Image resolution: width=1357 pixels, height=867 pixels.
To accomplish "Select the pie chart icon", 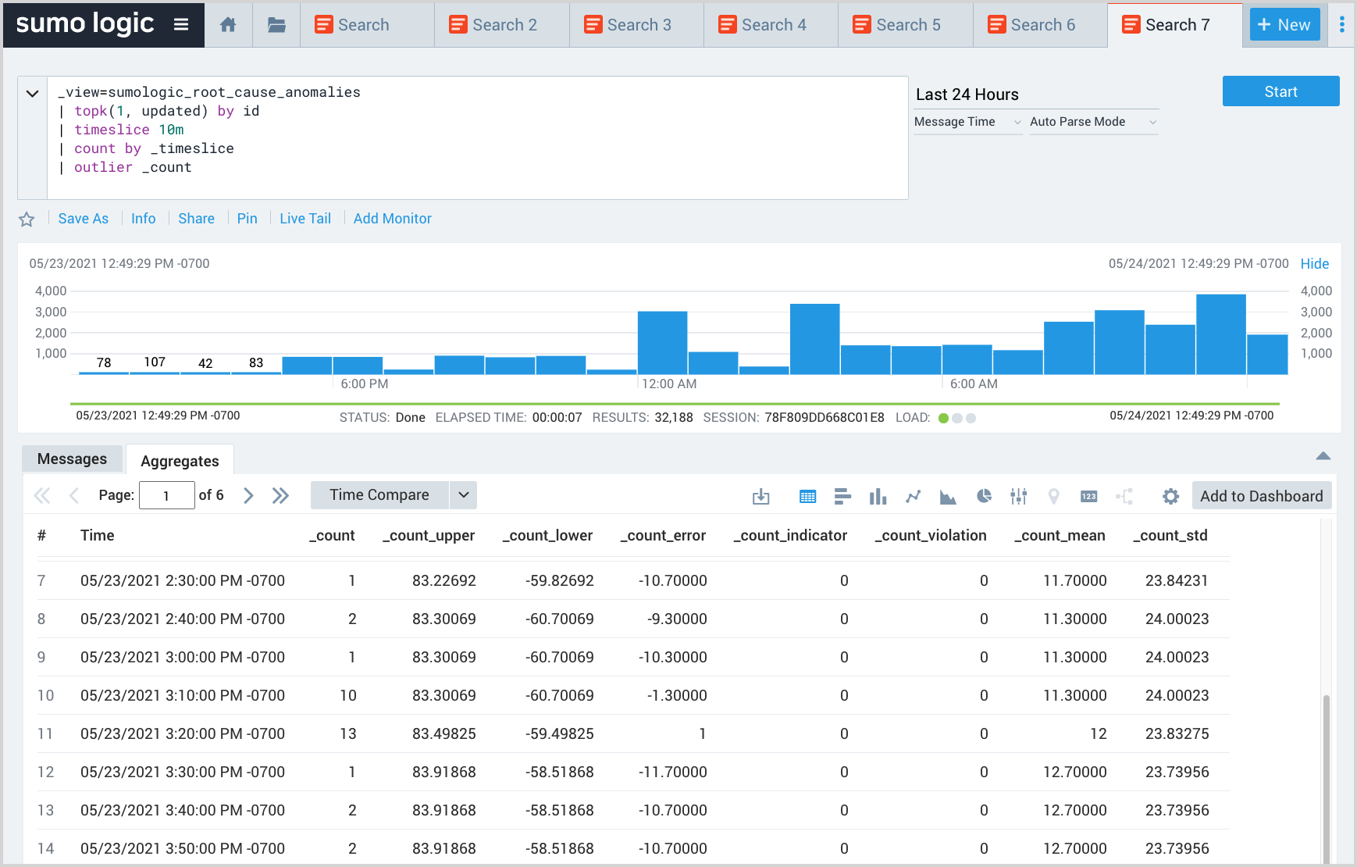I will pyautogui.click(x=984, y=496).
